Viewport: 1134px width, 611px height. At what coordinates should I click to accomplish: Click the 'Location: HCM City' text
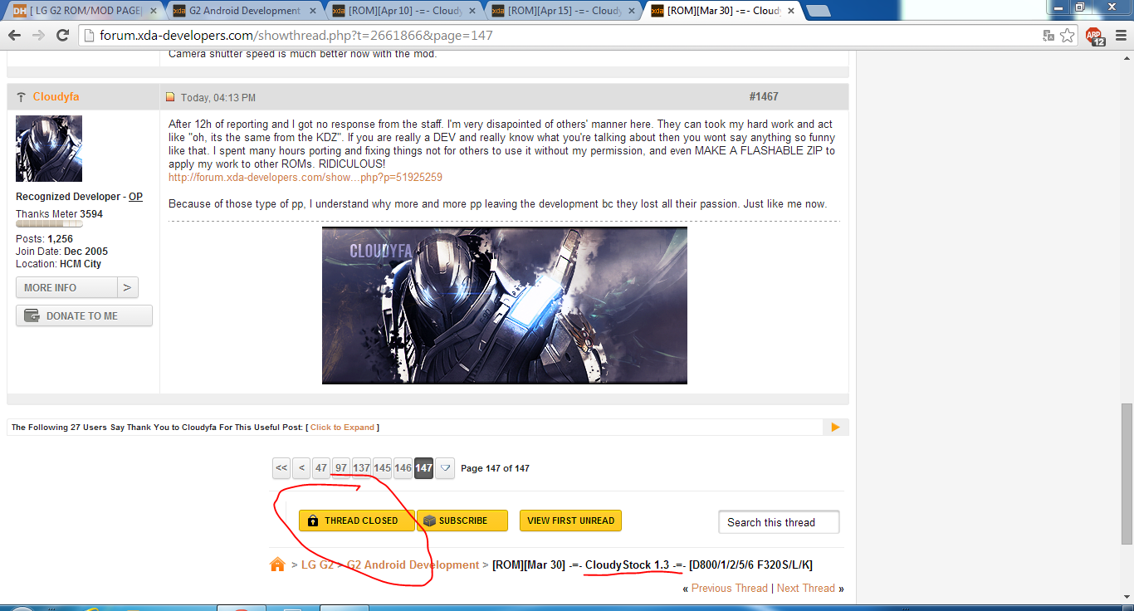point(58,264)
